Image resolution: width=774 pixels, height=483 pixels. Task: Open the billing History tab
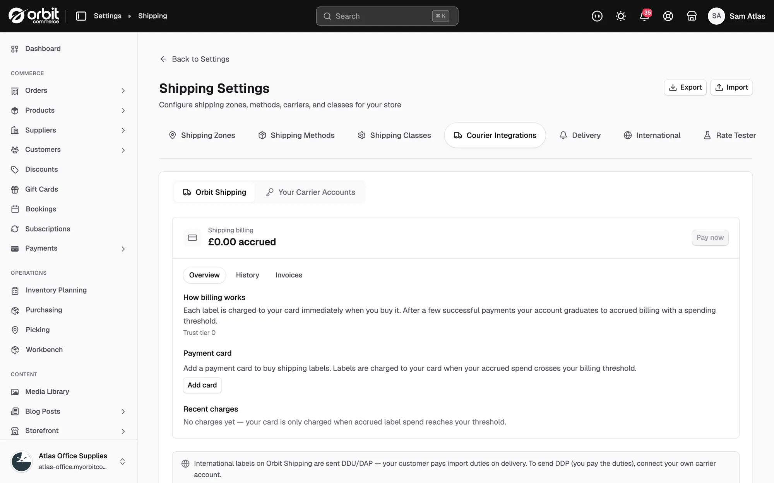pyautogui.click(x=248, y=275)
